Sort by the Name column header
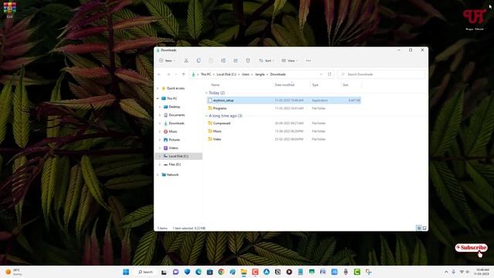The width and height of the screenshot is (494, 278). tap(215, 85)
